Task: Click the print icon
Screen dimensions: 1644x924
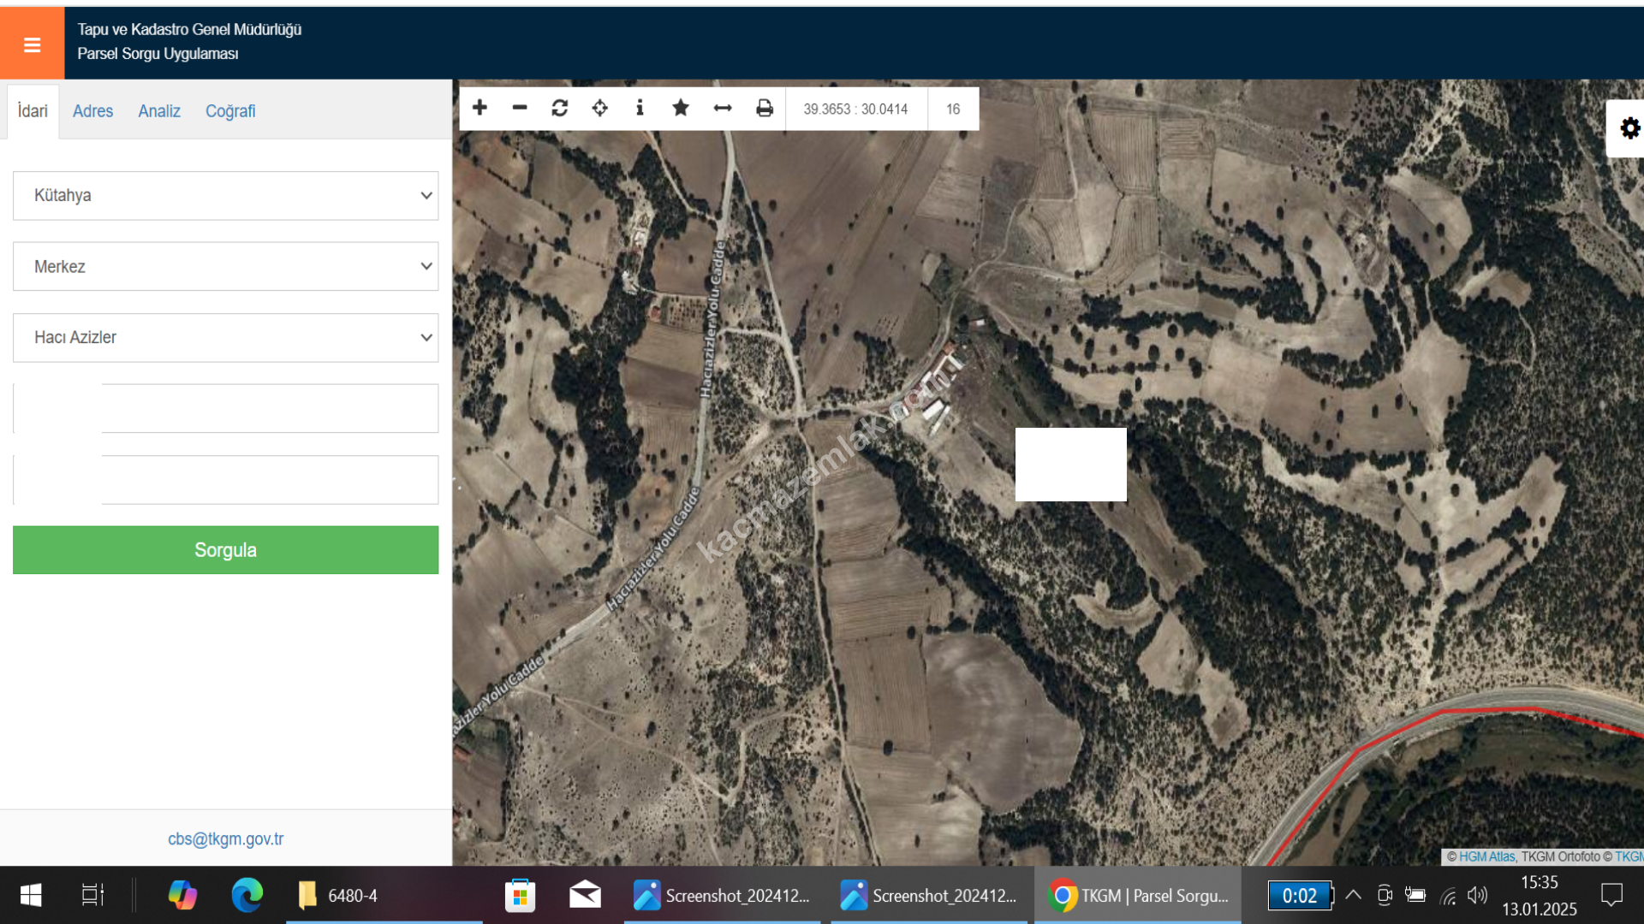Action: point(765,108)
